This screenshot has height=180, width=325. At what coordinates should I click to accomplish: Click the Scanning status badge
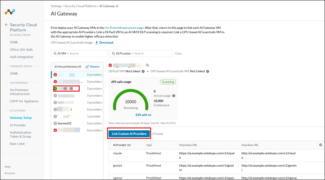click(168, 82)
